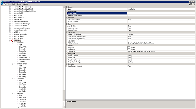Select the Youtube_Application entity
The height and width of the screenshot is (109, 196).
click(x=21, y=34)
